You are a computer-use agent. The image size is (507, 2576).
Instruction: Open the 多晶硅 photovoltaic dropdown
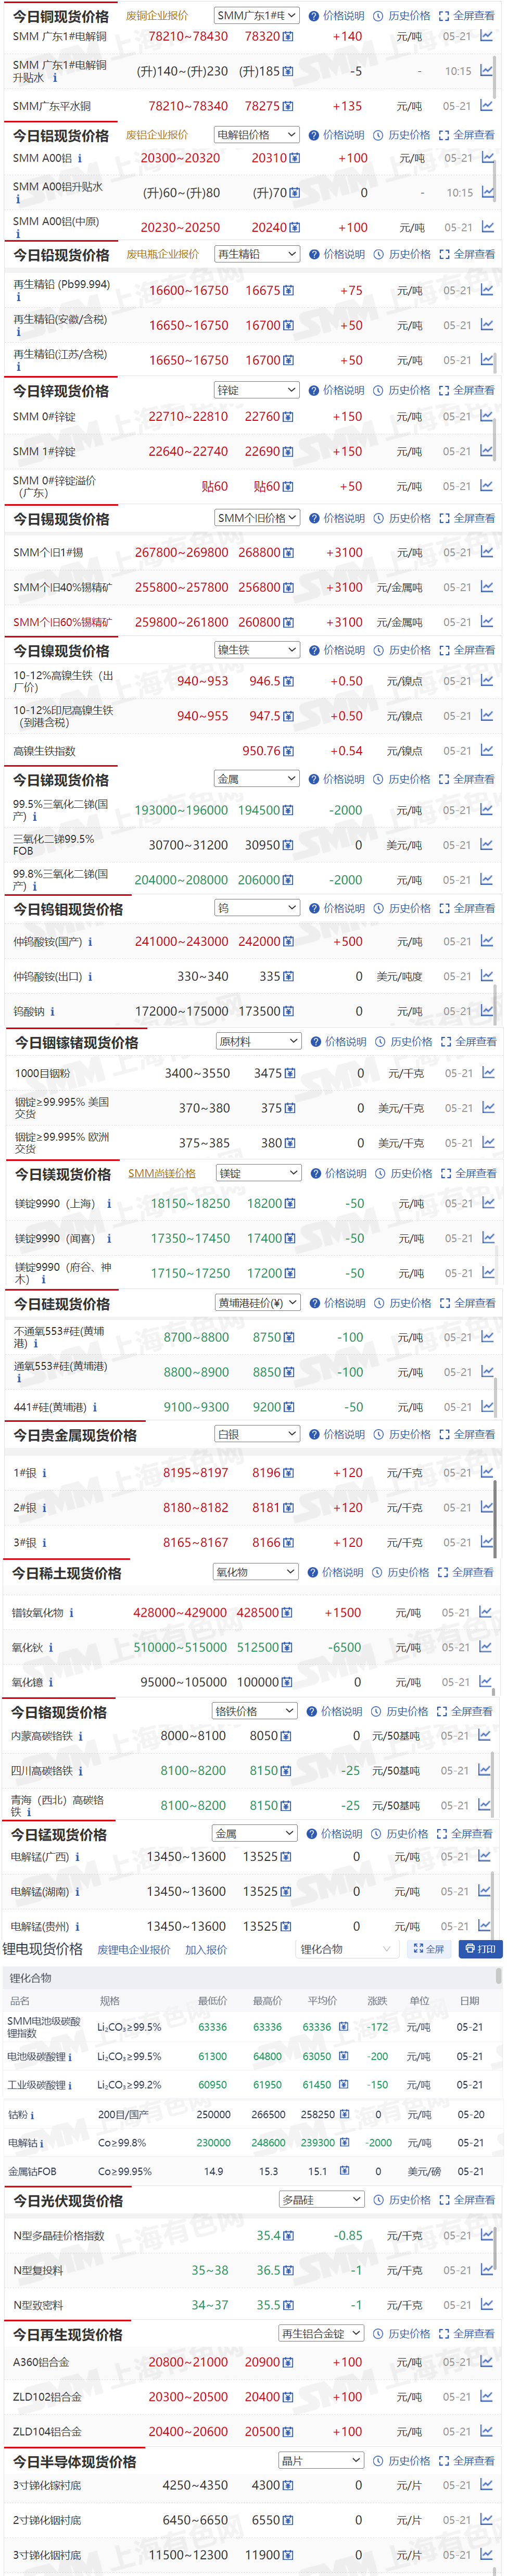tap(321, 2200)
